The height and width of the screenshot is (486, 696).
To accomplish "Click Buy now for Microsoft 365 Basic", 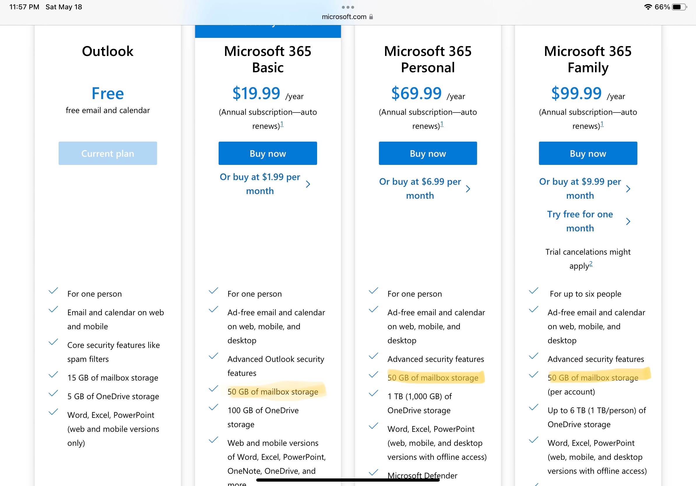I will pyautogui.click(x=268, y=153).
